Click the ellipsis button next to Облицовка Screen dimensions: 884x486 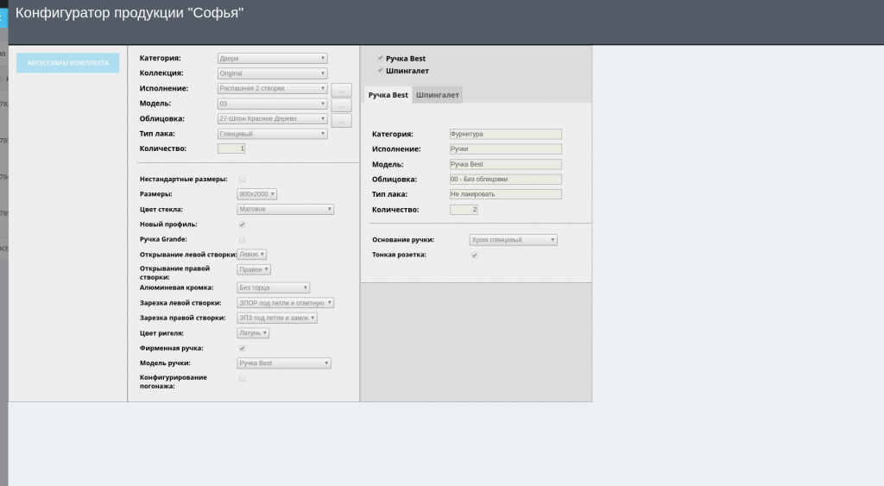(341, 120)
